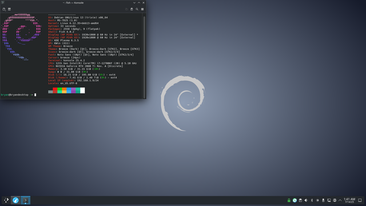Click Peek at Desktop button
The height and width of the screenshot is (206, 366).
coord(360,200)
